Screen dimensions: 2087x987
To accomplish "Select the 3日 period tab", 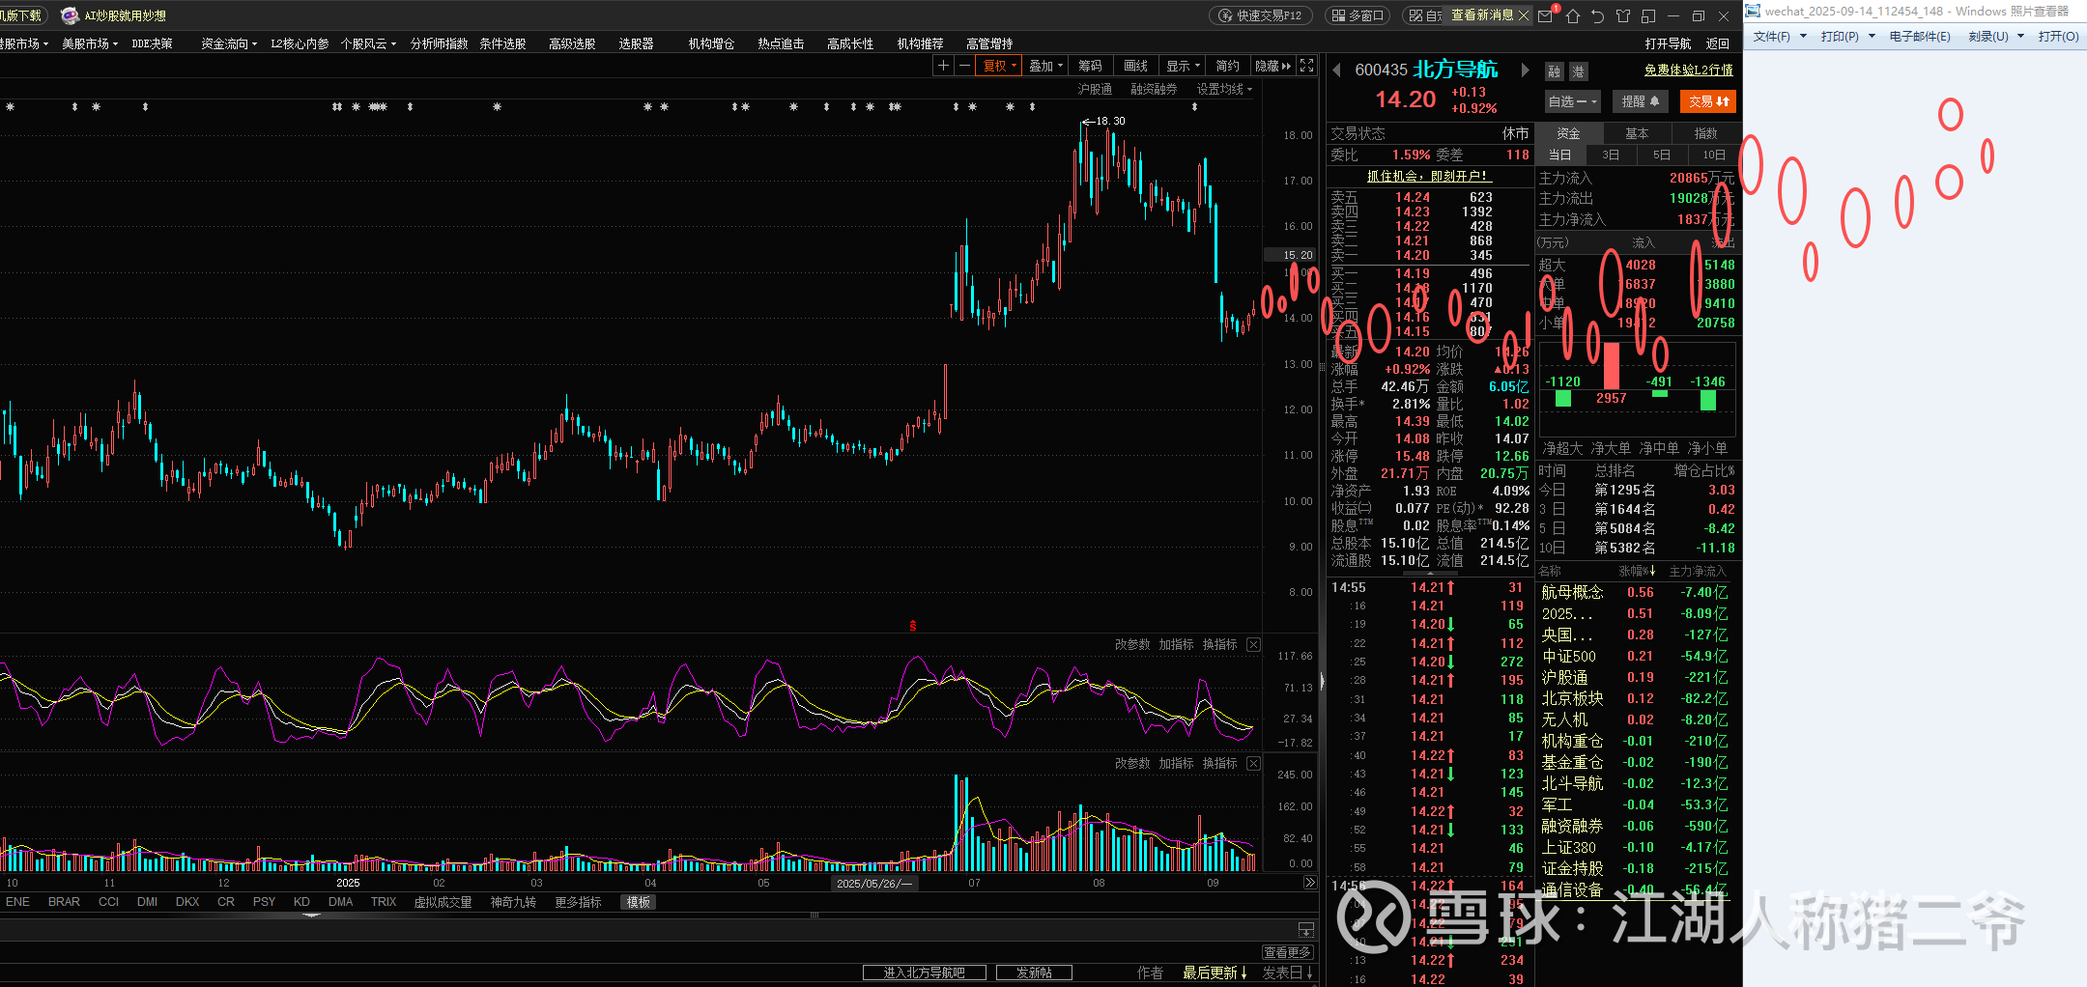I will 1611,155.
